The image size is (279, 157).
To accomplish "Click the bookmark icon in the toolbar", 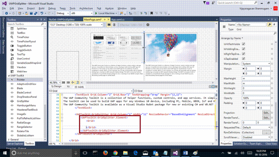I will pos(152,13).
